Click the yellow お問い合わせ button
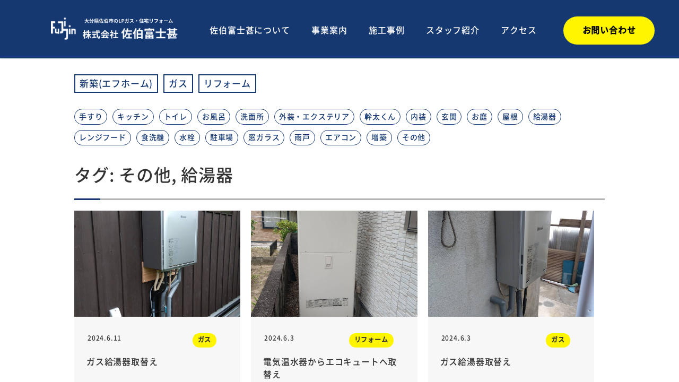 click(609, 30)
